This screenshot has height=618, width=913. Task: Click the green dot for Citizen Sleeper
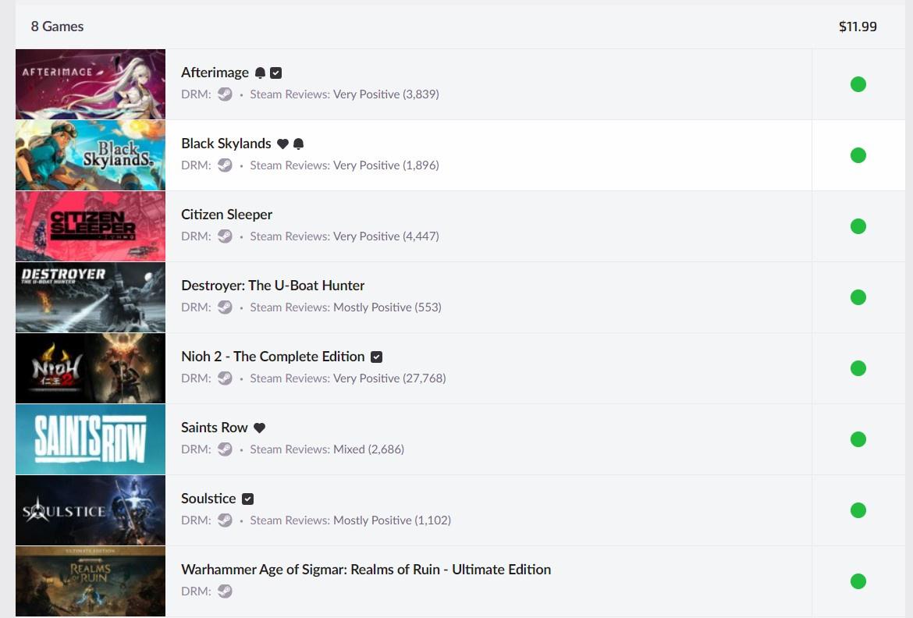click(858, 226)
